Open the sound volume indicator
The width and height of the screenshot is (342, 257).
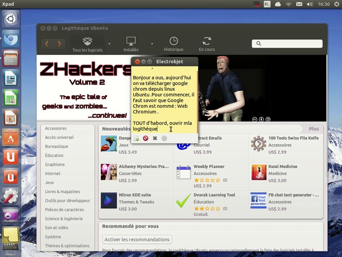tap(310, 4)
